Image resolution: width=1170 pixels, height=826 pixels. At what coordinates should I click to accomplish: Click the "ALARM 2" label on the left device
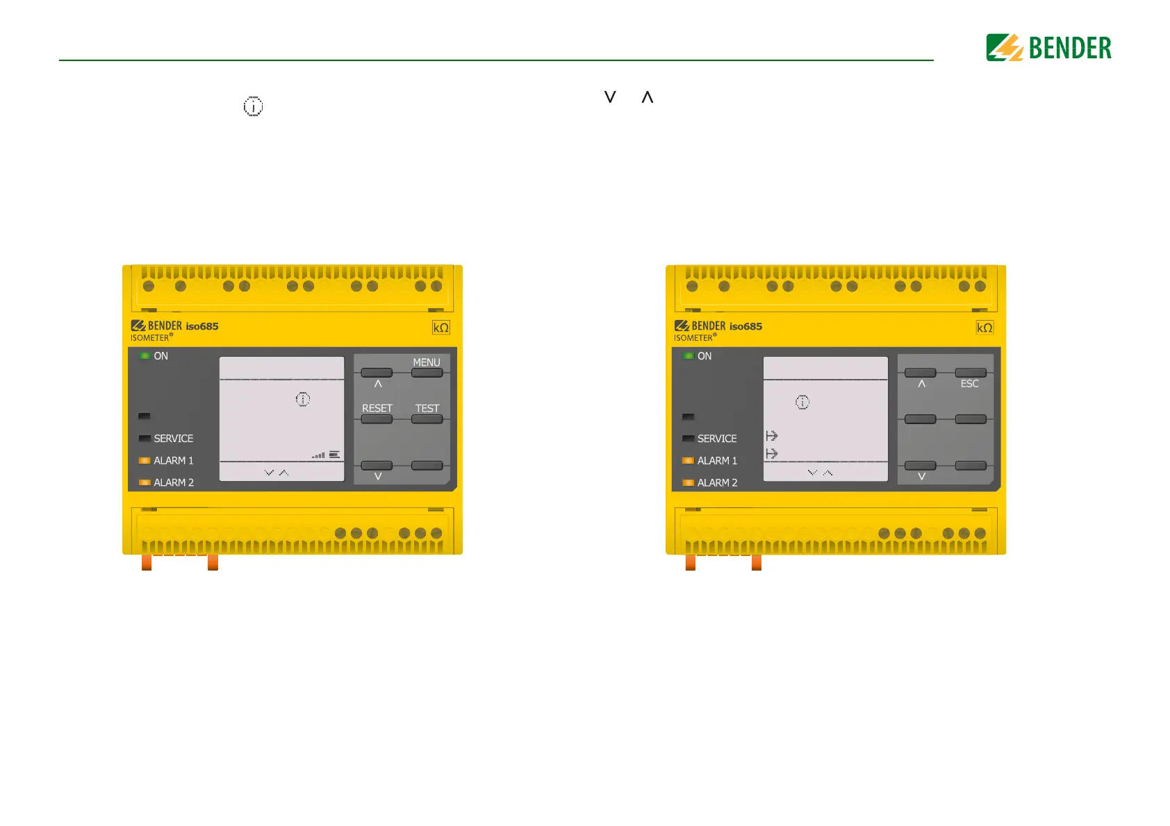(x=174, y=482)
